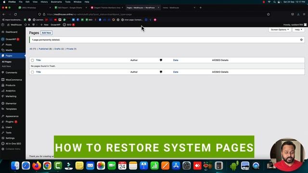The image size is (308, 173).
Task: Open Add New submenu under Pages
Action: tap(6, 66)
